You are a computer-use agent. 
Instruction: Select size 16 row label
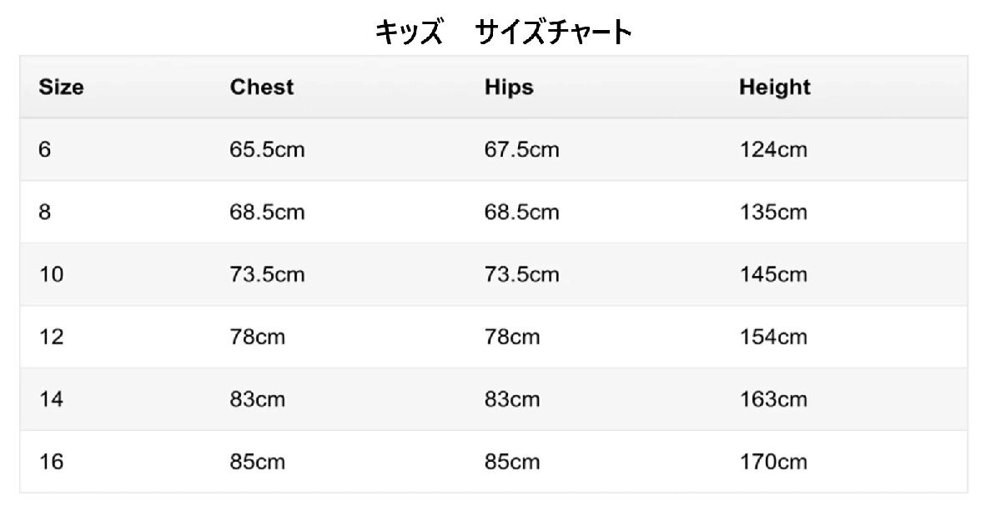(x=51, y=461)
